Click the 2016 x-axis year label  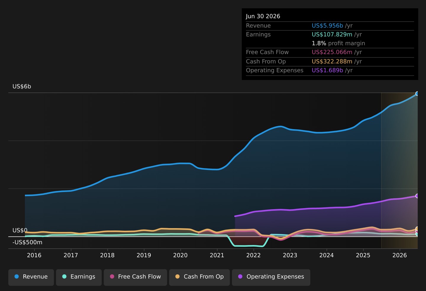[x=34, y=255]
